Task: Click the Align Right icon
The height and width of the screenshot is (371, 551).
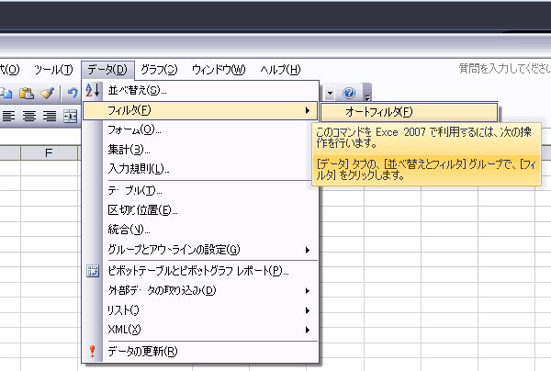Action: pos(50,116)
